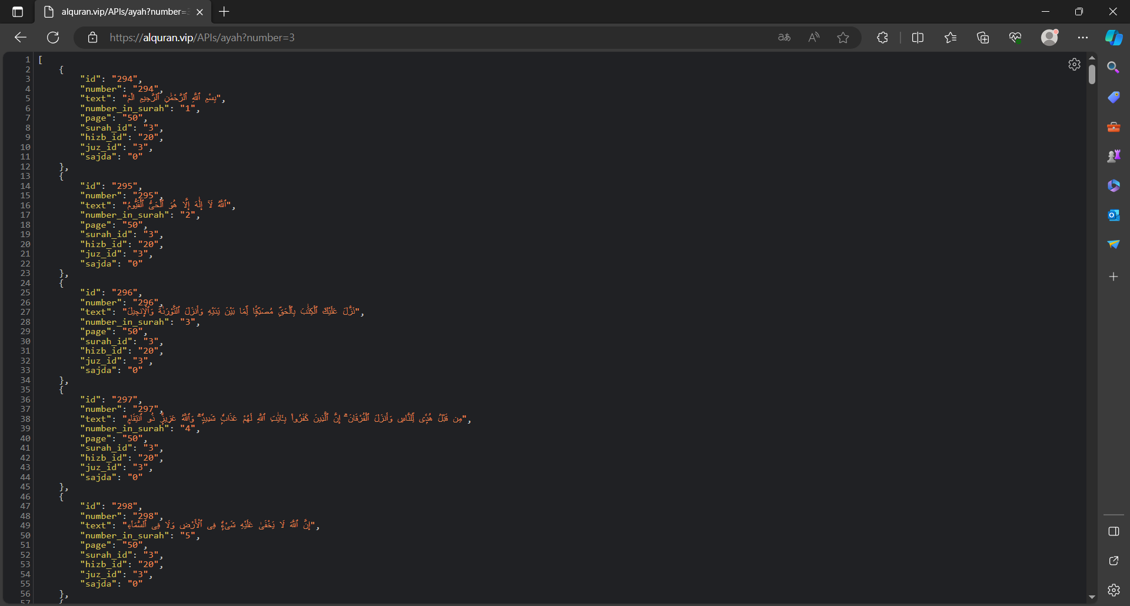Click the "id": "297" line
This screenshot has width=1130, height=606.
tap(111, 399)
